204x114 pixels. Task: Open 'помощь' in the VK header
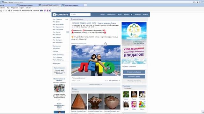[x=138, y=15]
